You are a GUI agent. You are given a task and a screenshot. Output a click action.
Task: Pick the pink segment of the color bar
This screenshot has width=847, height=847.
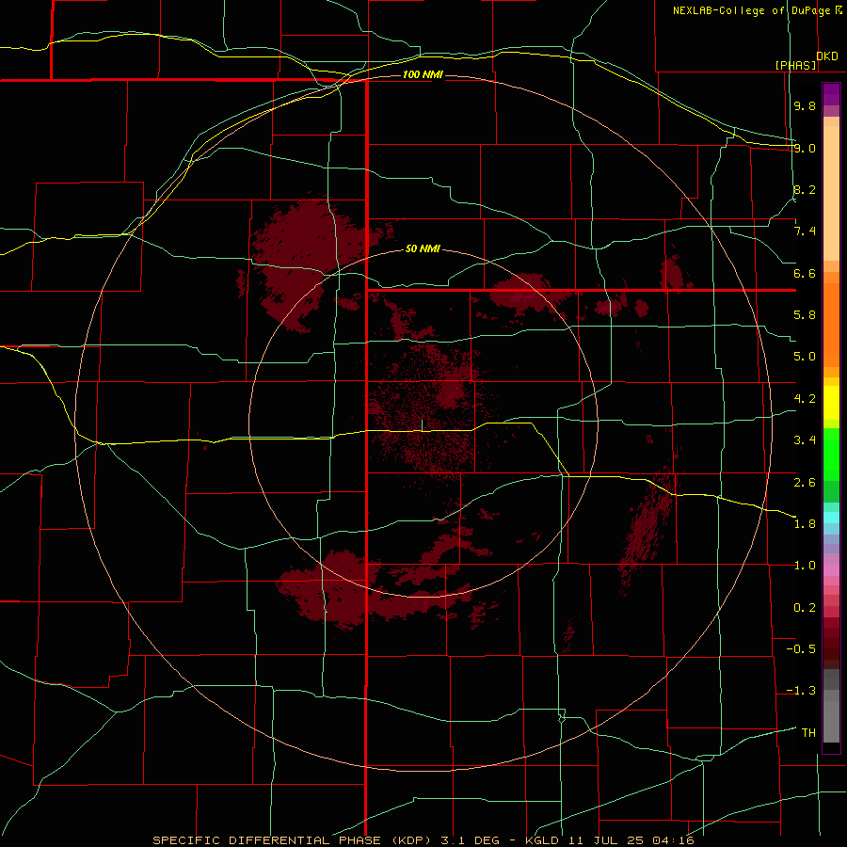pos(831,569)
